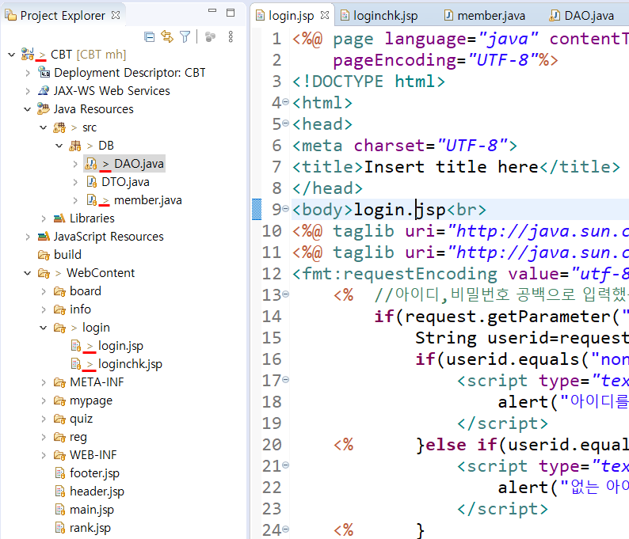This screenshot has width=629, height=539.
Task: Close the login.jsp editor tab
Action: tap(325, 15)
